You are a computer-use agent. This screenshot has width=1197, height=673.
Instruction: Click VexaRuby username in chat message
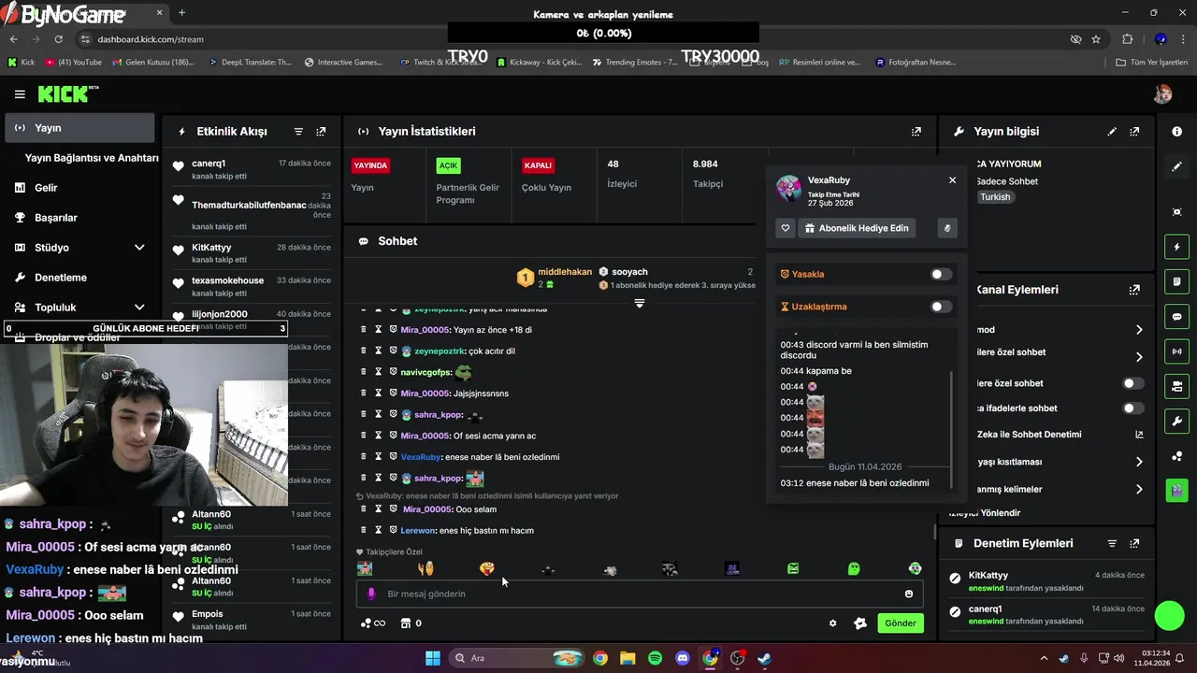(420, 457)
